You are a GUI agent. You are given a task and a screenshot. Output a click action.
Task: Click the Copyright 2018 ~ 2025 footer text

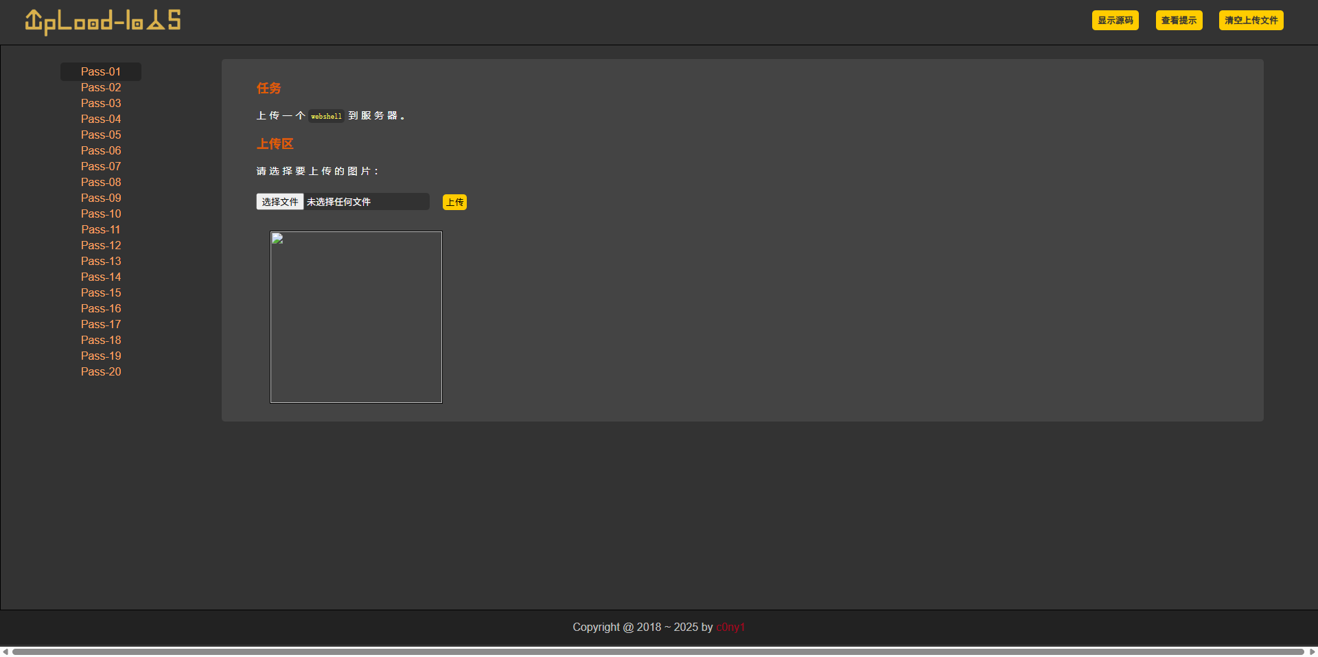[643, 627]
